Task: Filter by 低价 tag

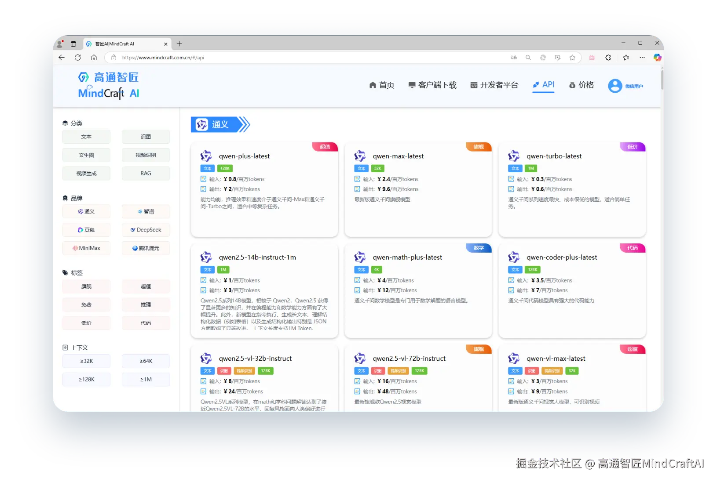Action: click(86, 323)
